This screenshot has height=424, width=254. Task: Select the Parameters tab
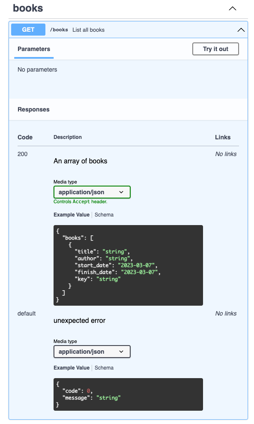(34, 49)
